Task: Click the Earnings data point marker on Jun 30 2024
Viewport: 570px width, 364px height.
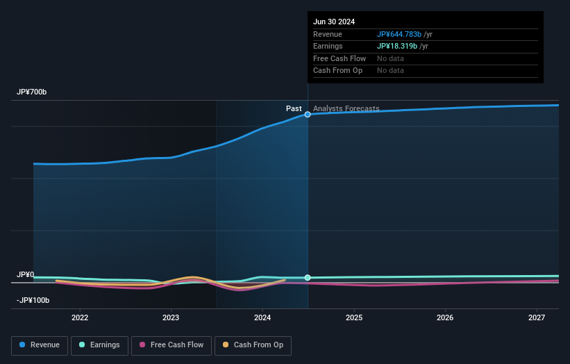Action: (308, 277)
